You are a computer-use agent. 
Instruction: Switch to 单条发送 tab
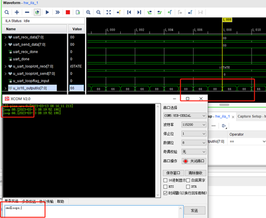(x=11, y=201)
